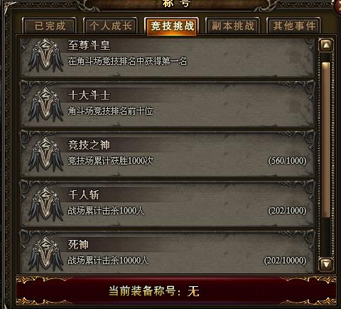Click the 战场累计击杀10000人 description
This screenshot has height=309, width=341.
tap(108, 261)
